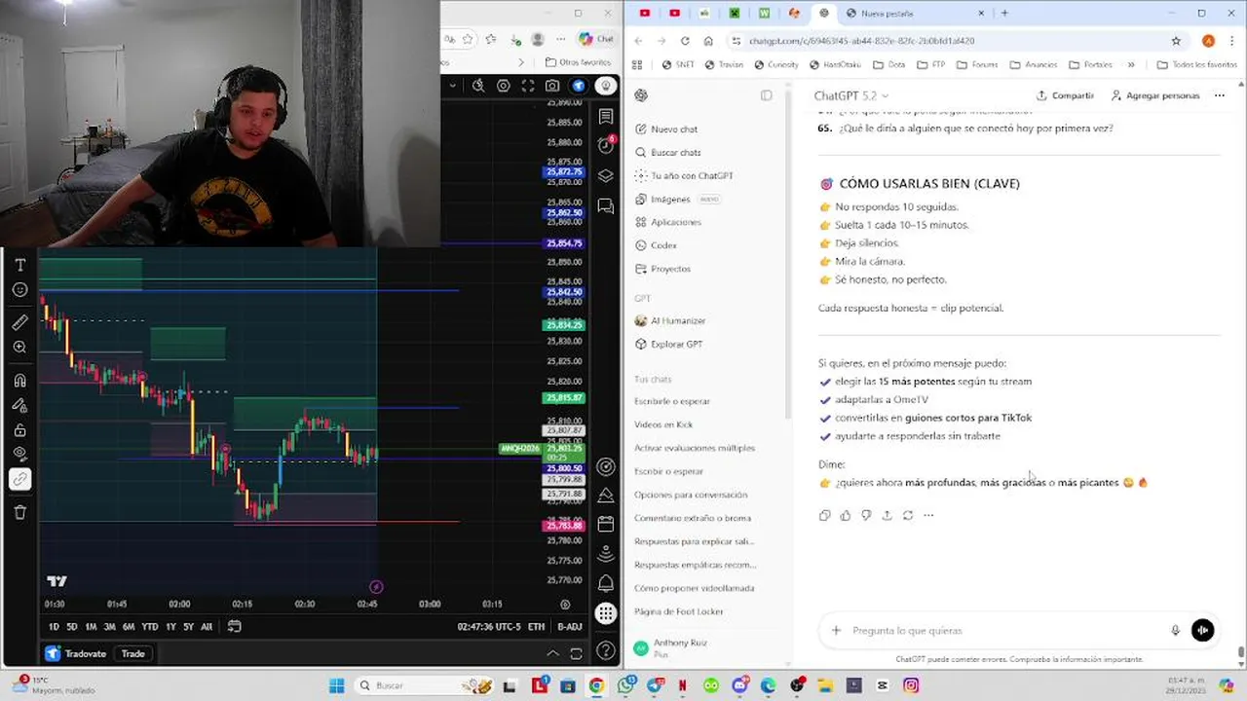Screen dimensions: 1247x701
Task: Expand the trading panel chevron up
Action: (x=552, y=653)
